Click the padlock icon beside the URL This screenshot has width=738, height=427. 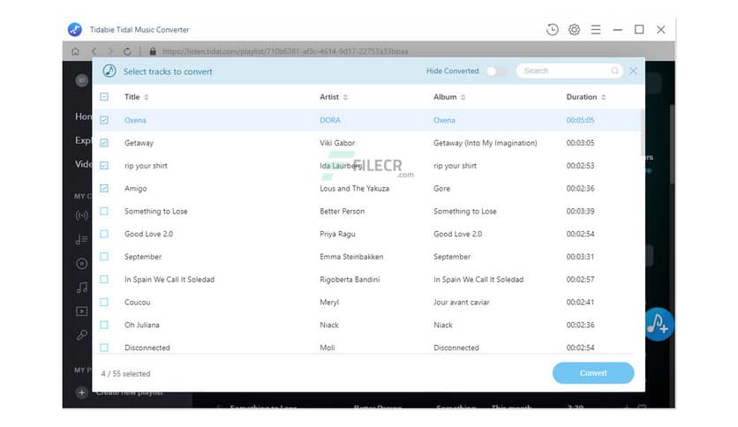(153, 51)
